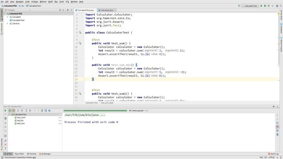
Task: Open the Event Log
Action: [273, 154]
